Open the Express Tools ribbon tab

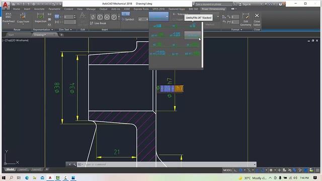[x=141, y=9]
